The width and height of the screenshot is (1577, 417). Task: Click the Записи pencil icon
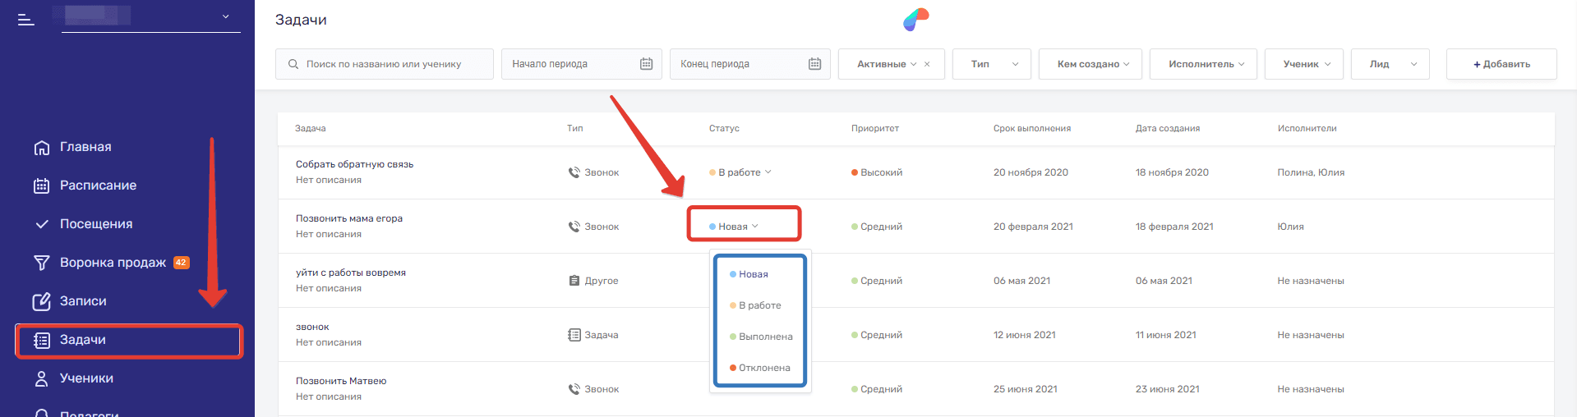[42, 301]
